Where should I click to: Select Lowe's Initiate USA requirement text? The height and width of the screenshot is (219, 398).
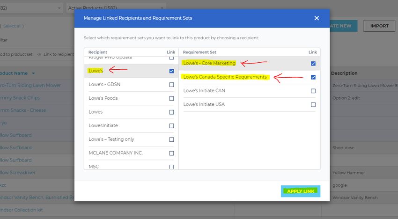(204, 104)
